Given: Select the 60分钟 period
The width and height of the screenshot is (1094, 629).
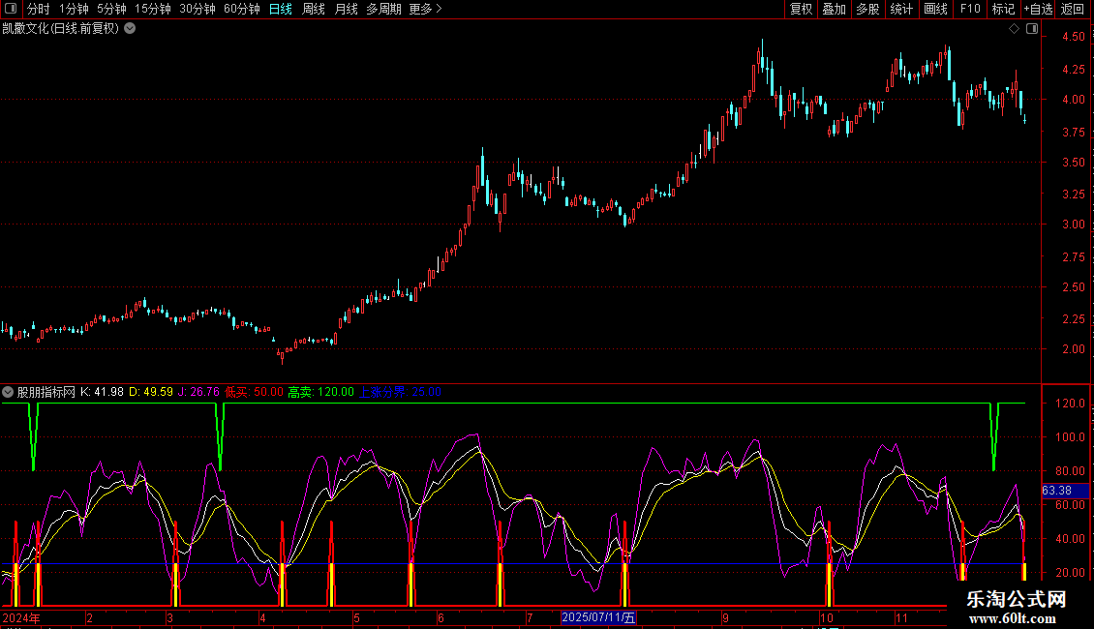Looking at the screenshot, I should point(242,9).
